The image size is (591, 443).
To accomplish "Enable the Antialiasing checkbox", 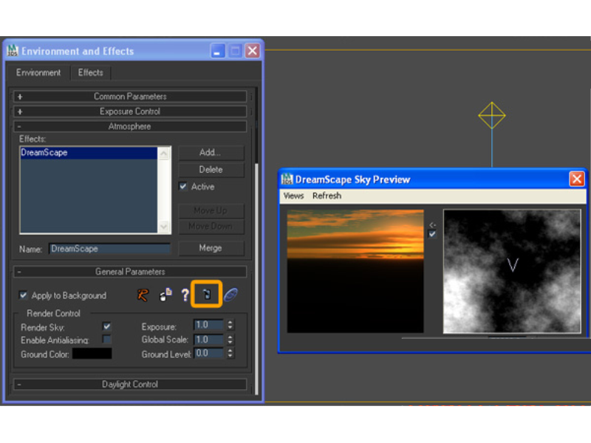I will 107,340.
